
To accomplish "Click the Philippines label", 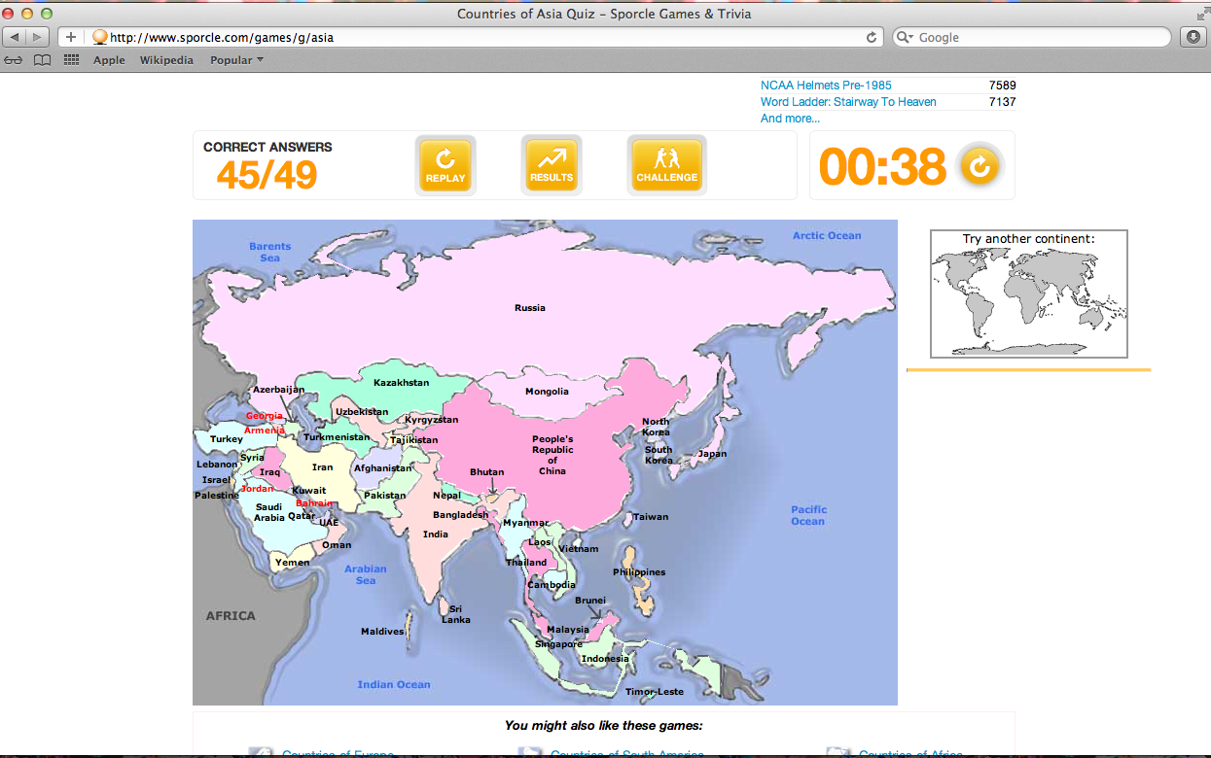I will click(639, 572).
